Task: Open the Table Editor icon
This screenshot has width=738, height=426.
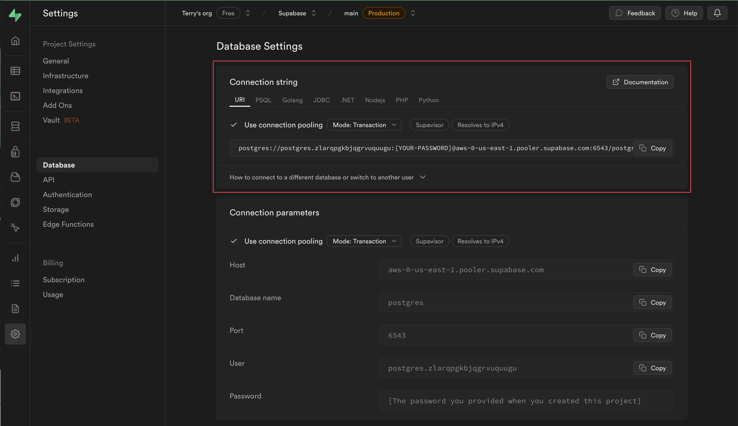Action: click(15, 71)
